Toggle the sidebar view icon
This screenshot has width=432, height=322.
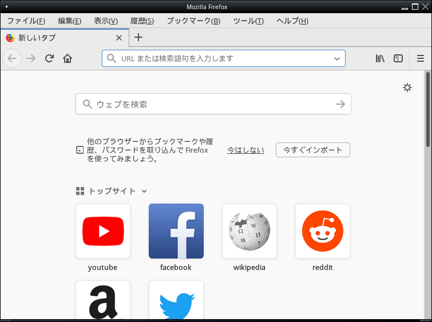[x=398, y=58]
